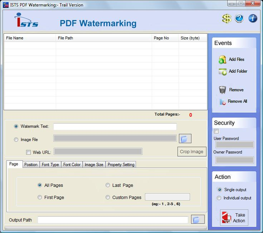Click the File Path column header
This screenshot has width=263, height=233.
coord(104,38)
